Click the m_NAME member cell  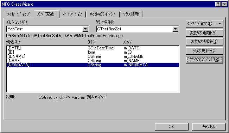pos(132,61)
